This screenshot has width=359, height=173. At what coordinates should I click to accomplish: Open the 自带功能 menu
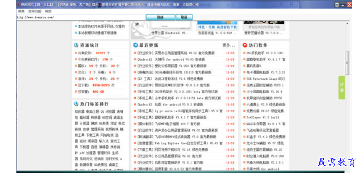click(35, 11)
